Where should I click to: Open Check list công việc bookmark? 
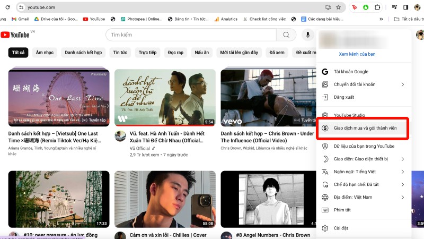(x=264, y=19)
